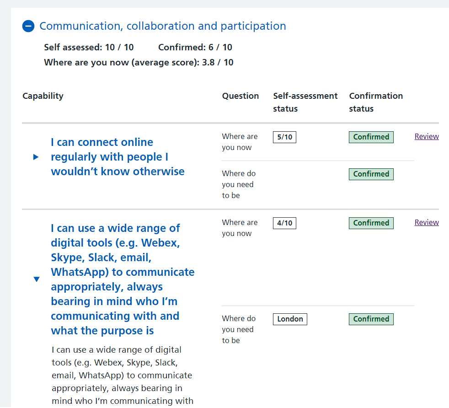Open 'I can use a wide range of digital tools' title
Screen dimensions: 449x408
point(122,279)
